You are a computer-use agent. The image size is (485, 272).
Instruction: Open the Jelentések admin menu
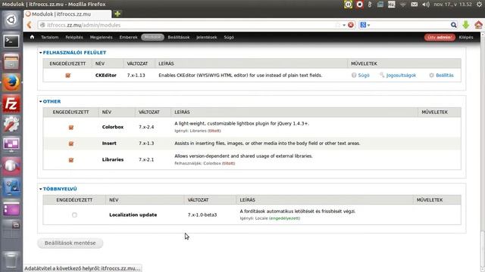point(207,37)
